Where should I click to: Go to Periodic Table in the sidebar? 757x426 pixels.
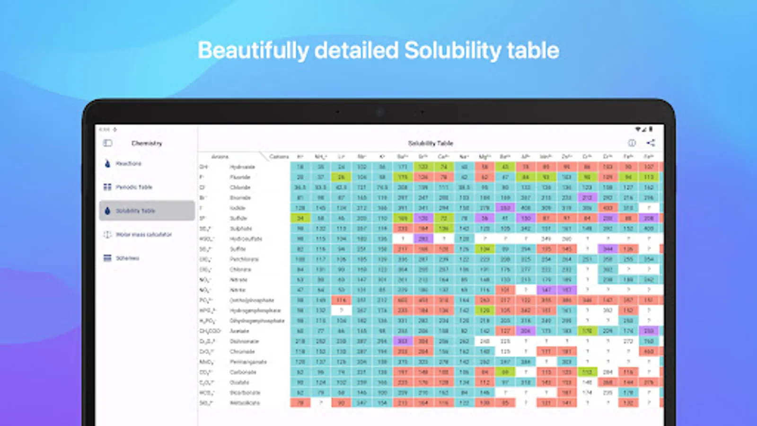point(147,187)
